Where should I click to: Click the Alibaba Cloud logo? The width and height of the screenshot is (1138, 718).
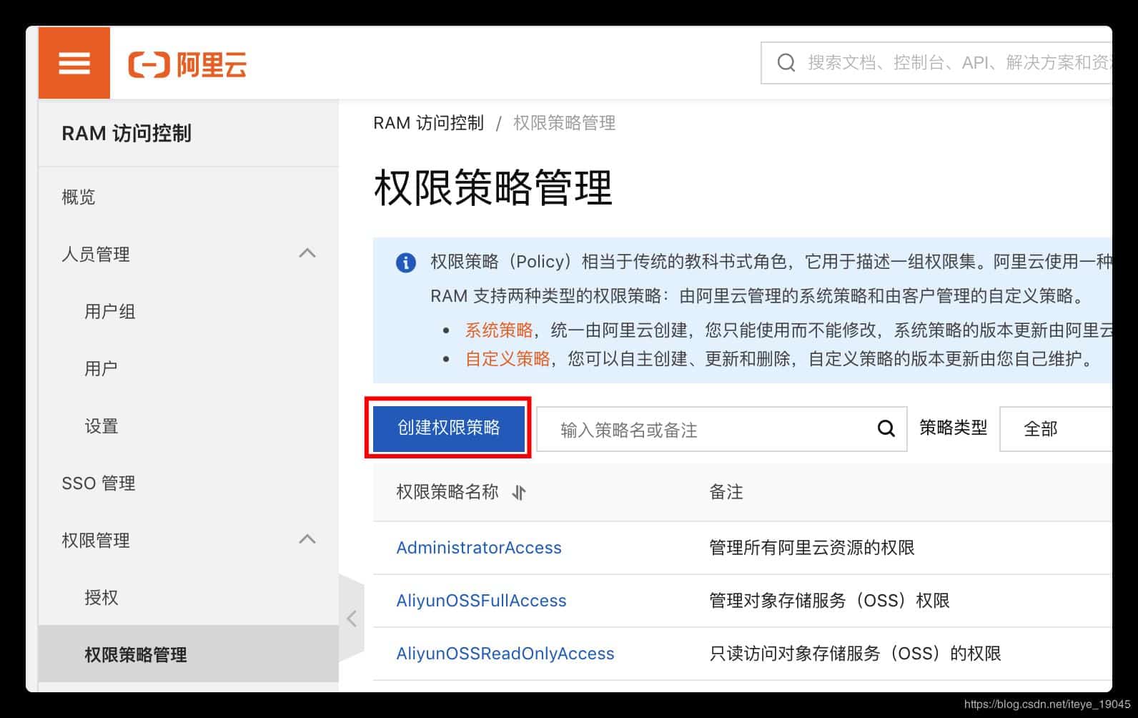pos(187,64)
